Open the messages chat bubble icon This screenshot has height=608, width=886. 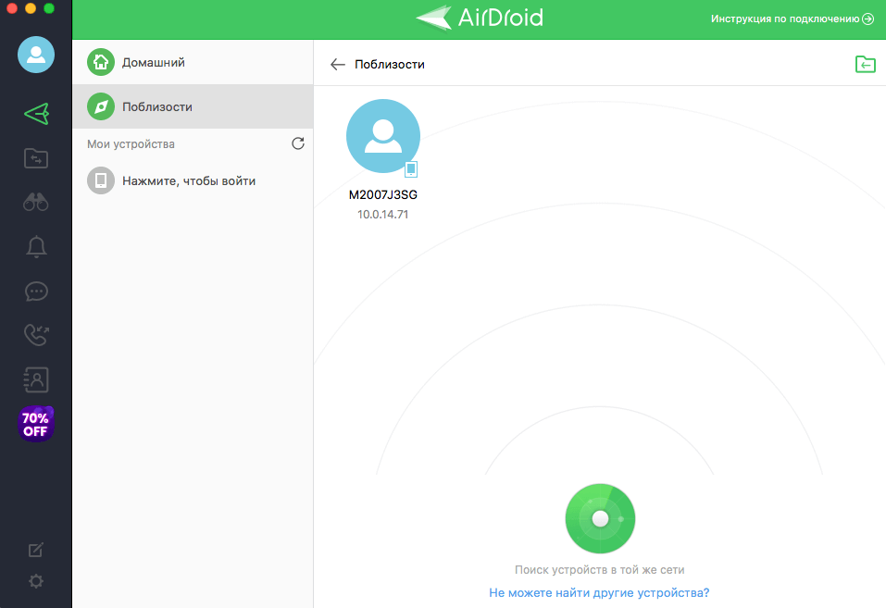coord(36,292)
